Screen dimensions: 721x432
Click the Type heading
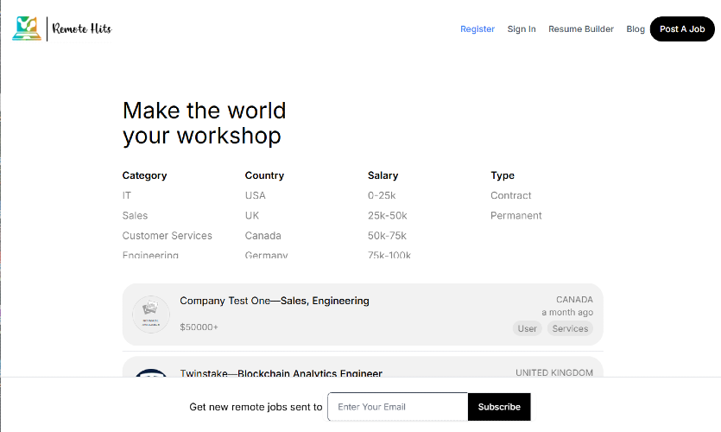pyautogui.click(x=503, y=175)
